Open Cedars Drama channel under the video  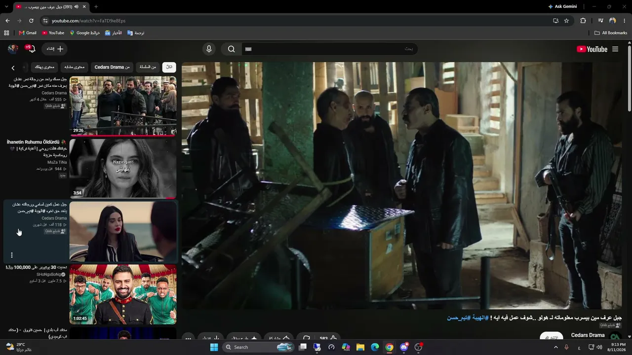pyautogui.click(x=588, y=335)
